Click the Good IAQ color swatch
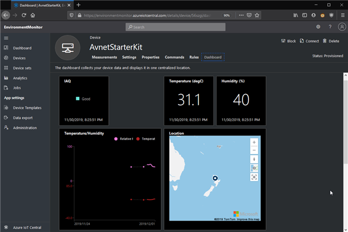 pyautogui.click(x=77, y=99)
